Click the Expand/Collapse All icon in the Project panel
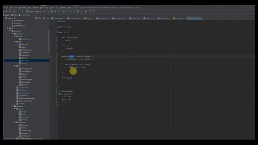 pyautogui.click(x=40, y=19)
